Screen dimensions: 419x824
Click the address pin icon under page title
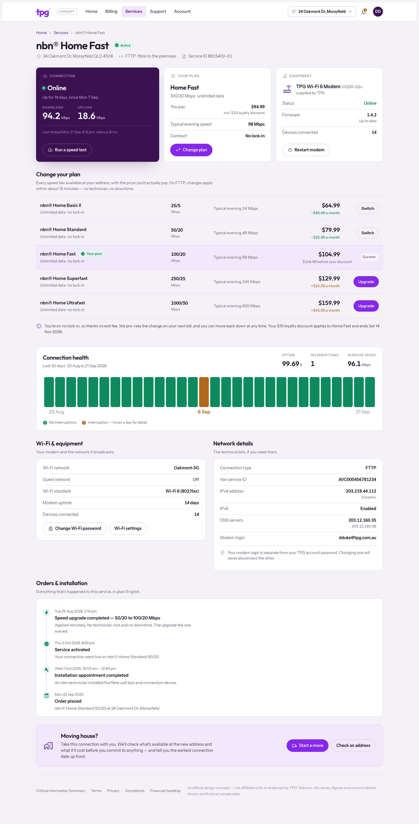pos(39,56)
